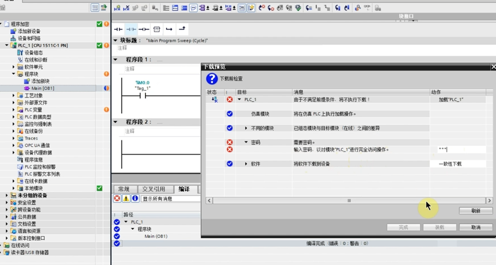This screenshot has height=265, width=496.
Task: Click the 取消 button
Action: point(476,227)
